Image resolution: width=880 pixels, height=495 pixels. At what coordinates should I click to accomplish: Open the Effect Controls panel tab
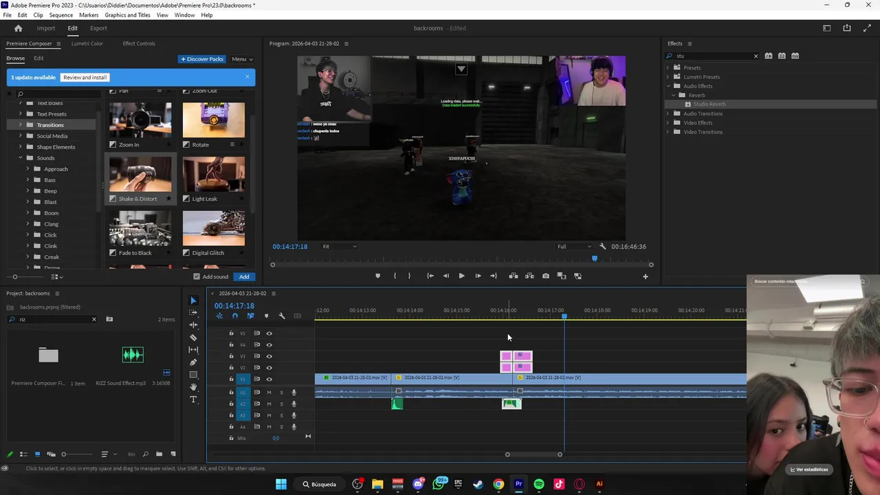point(139,43)
